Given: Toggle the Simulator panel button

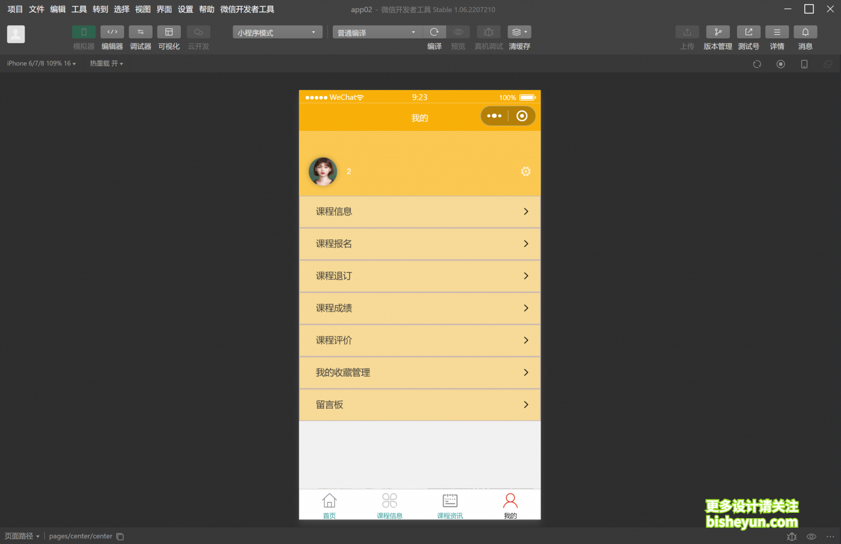Looking at the screenshot, I should click(x=83, y=32).
